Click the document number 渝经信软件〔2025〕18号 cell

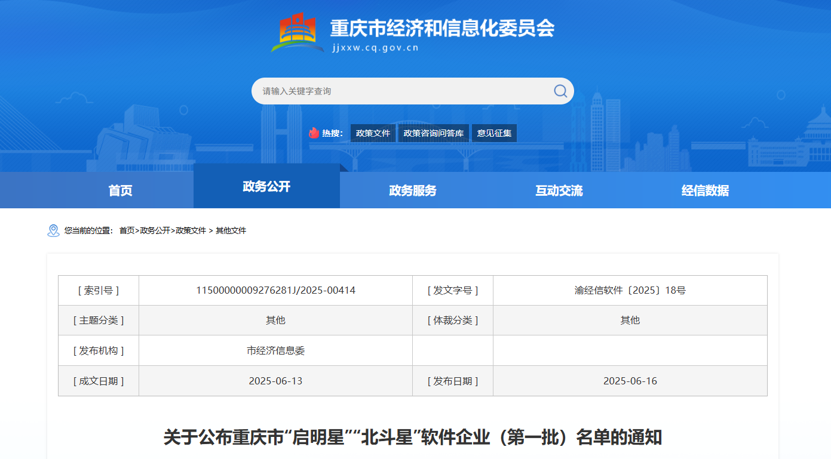[x=630, y=291]
